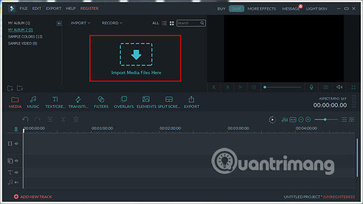
Task: Click the fullscreen preview icon
Action: (354, 88)
